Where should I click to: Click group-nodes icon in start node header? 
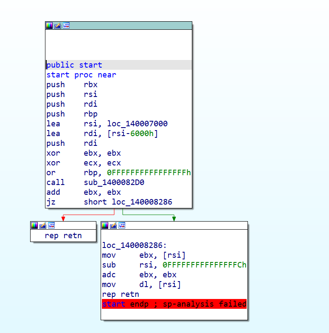coord(66,26)
